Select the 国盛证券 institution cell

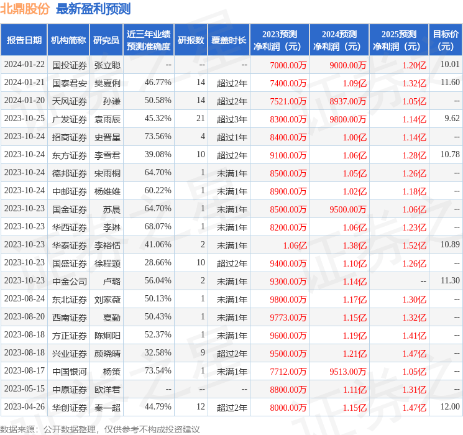(x=70, y=263)
